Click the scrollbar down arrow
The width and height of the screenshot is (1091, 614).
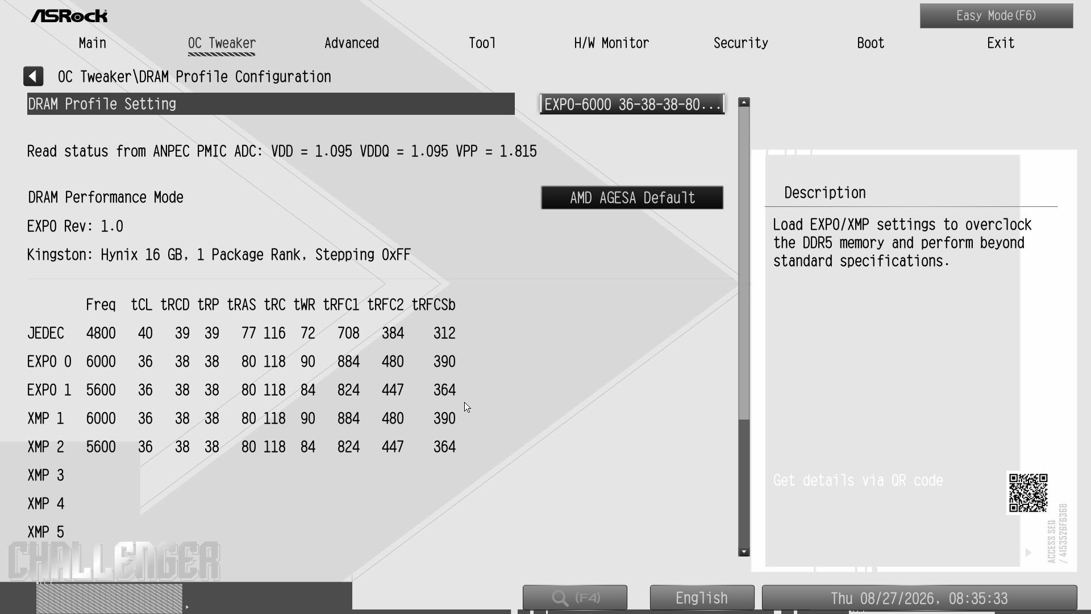[x=744, y=551]
